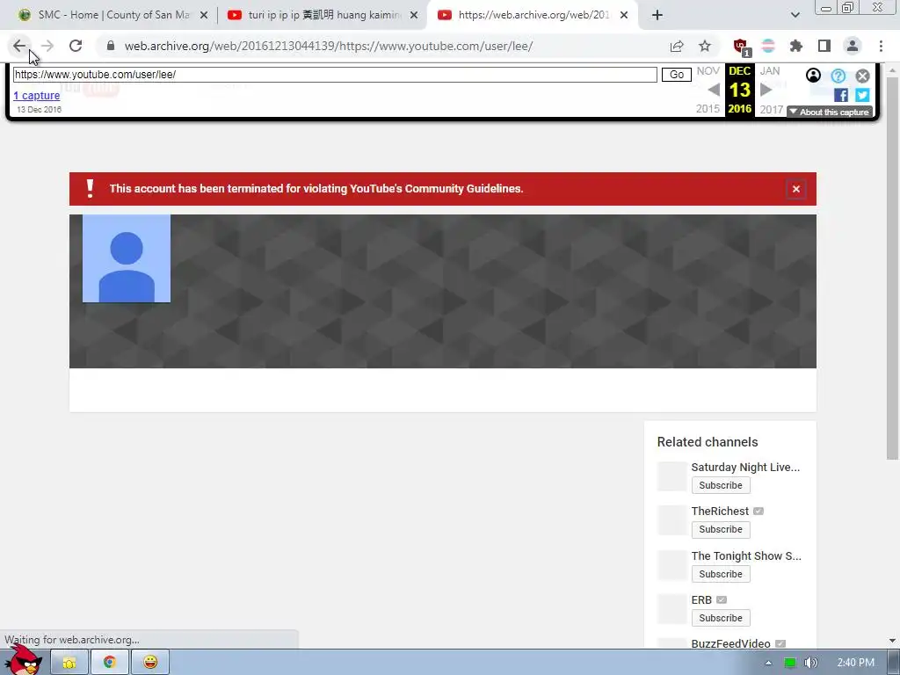The width and height of the screenshot is (900, 675).
Task: Click the browser forward arrow
Action: [x=47, y=46]
